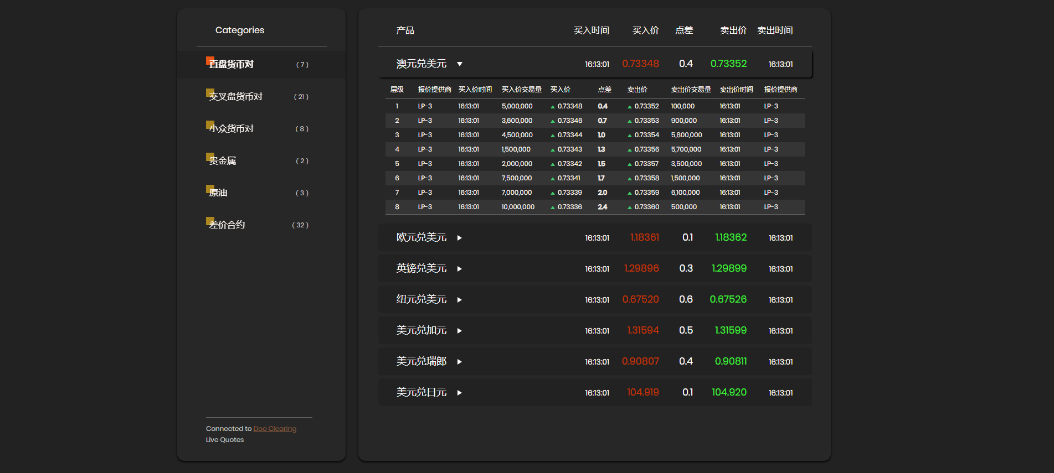Click the 5,800,000 ask volume cell
This screenshot has width=1054, height=473.
point(686,135)
